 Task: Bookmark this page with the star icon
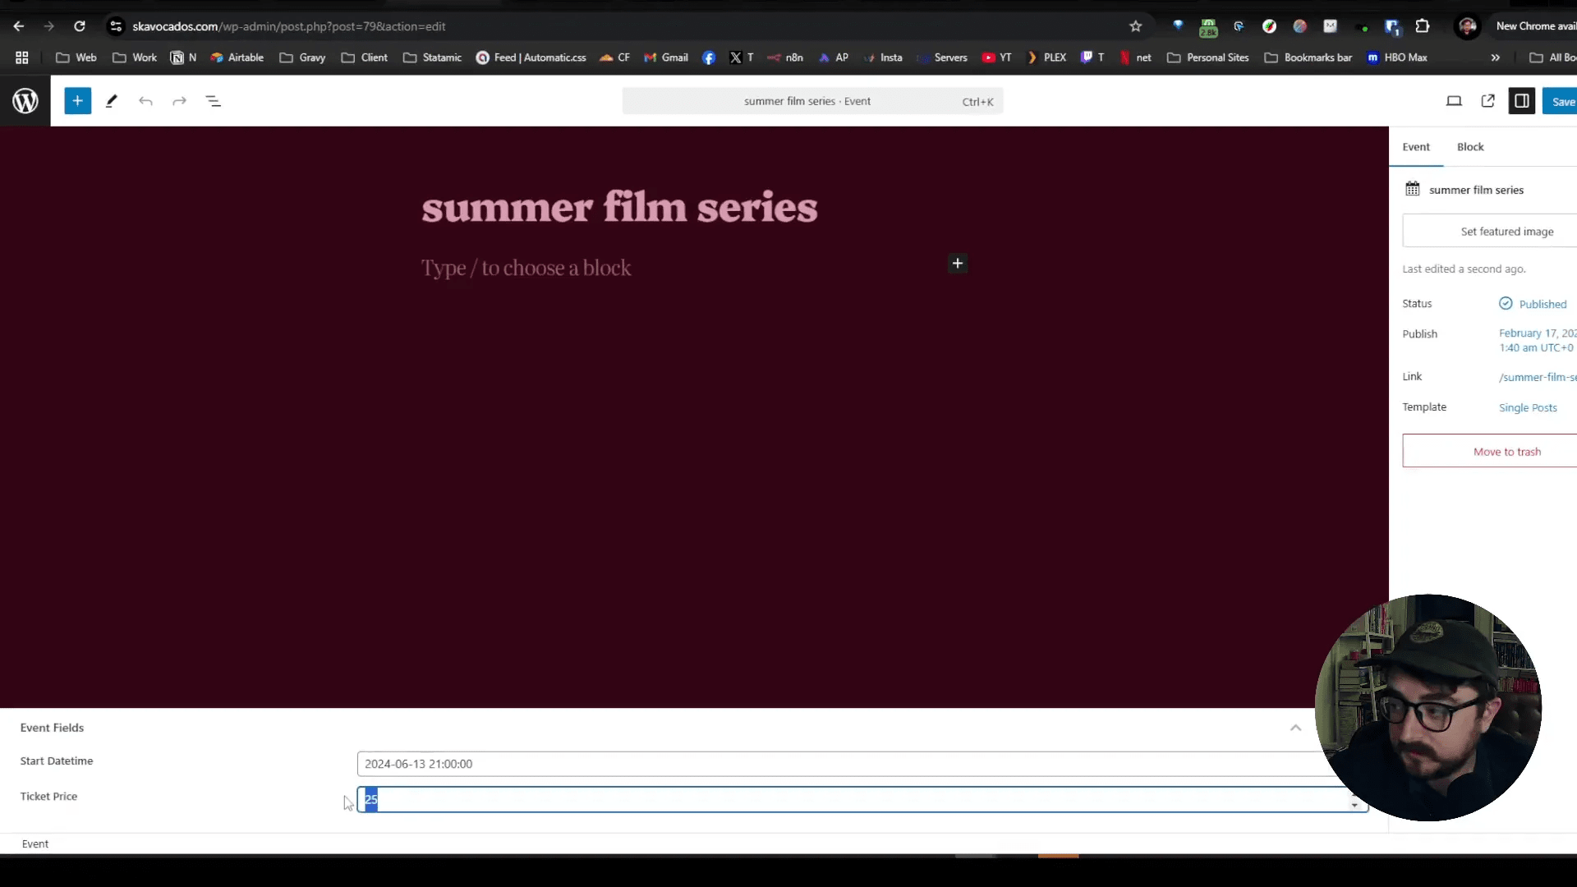tap(1135, 26)
